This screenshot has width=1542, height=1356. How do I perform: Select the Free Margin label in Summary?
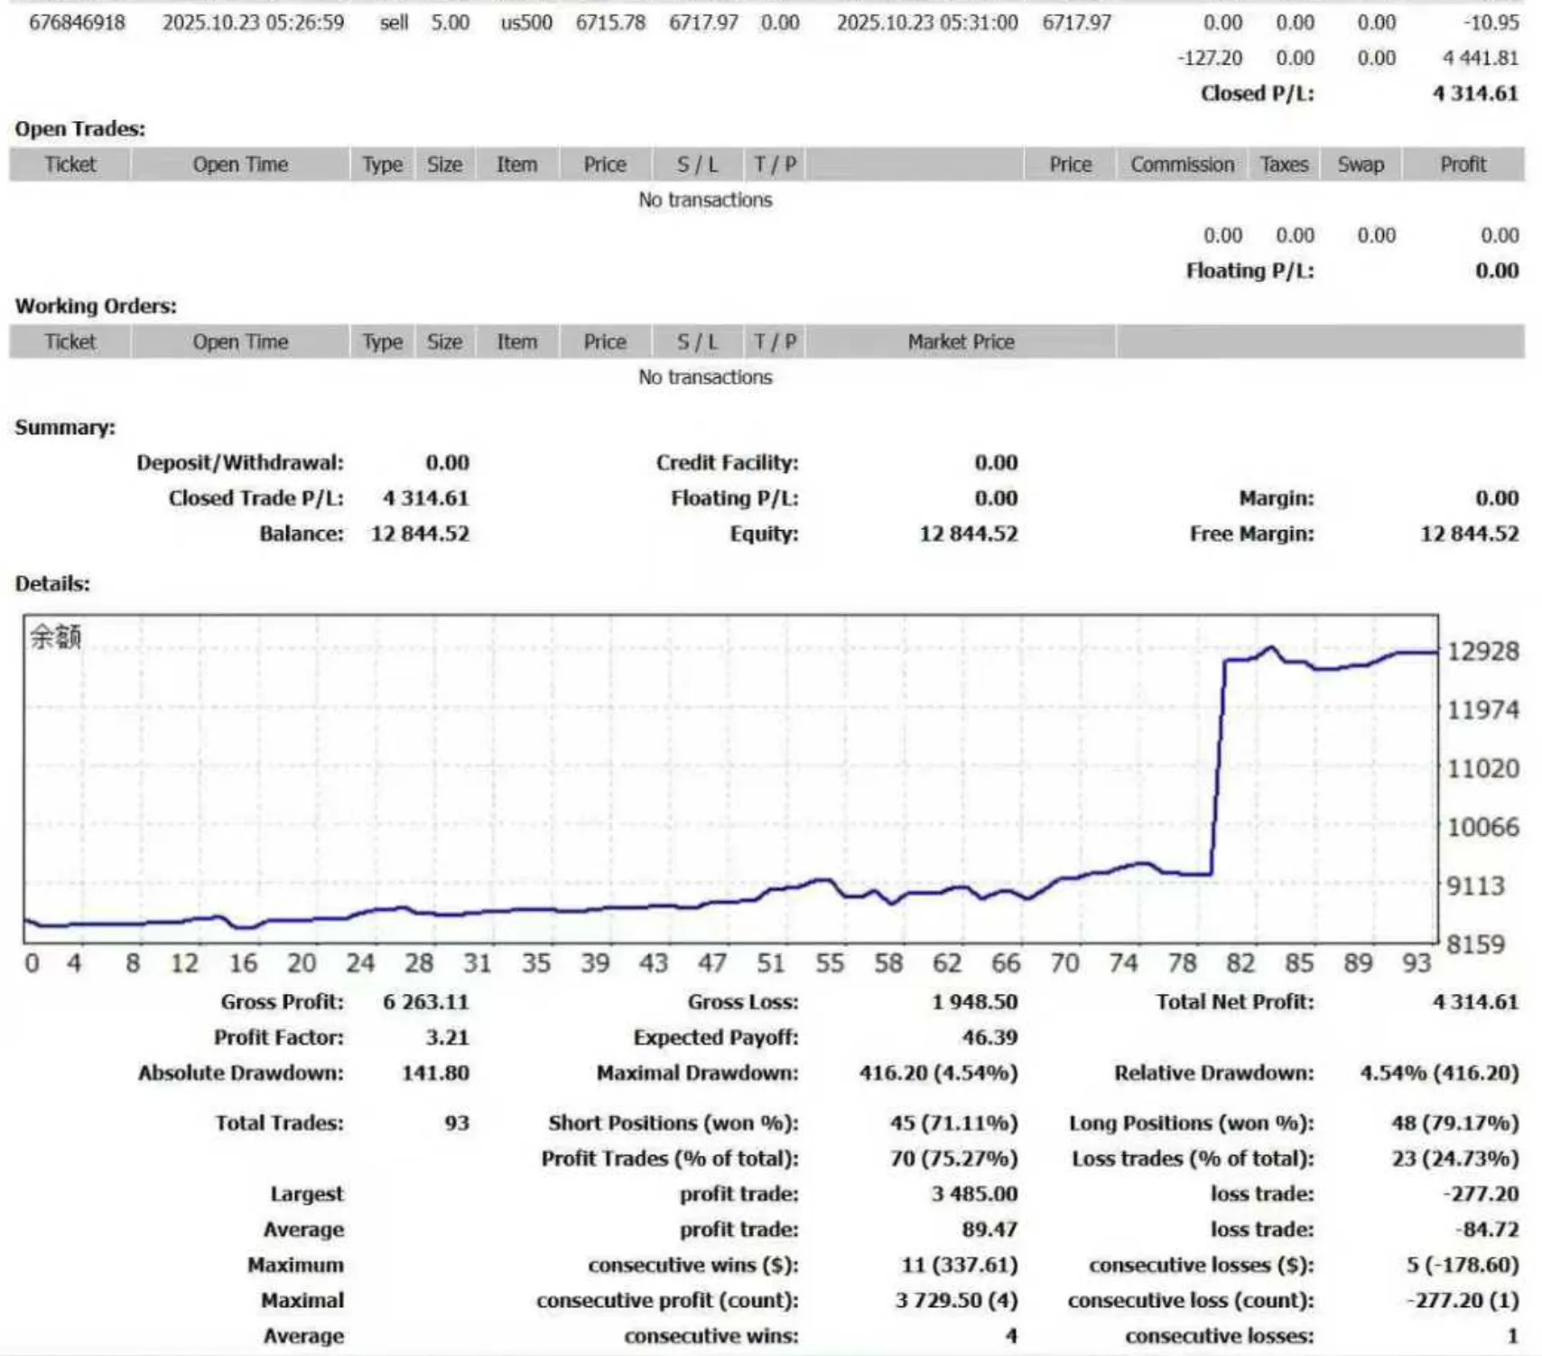(1251, 534)
